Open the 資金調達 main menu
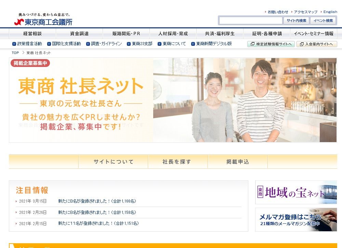The height and width of the screenshot is (248, 342). (79, 33)
